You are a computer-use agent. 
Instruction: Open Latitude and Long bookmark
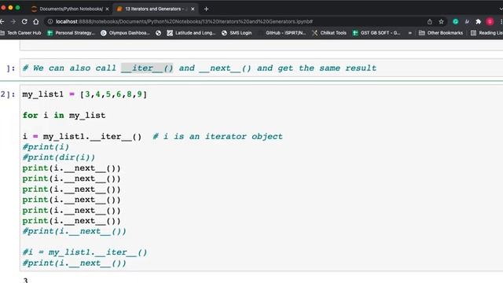(x=191, y=33)
